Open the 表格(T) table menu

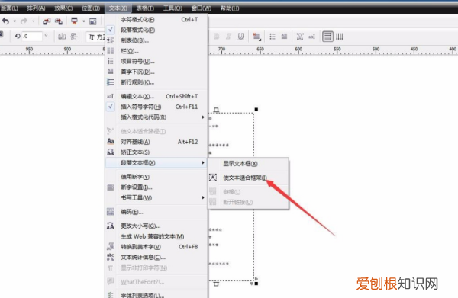145,8
